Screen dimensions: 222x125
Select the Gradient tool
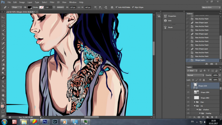pyautogui.click(x=3, y=65)
